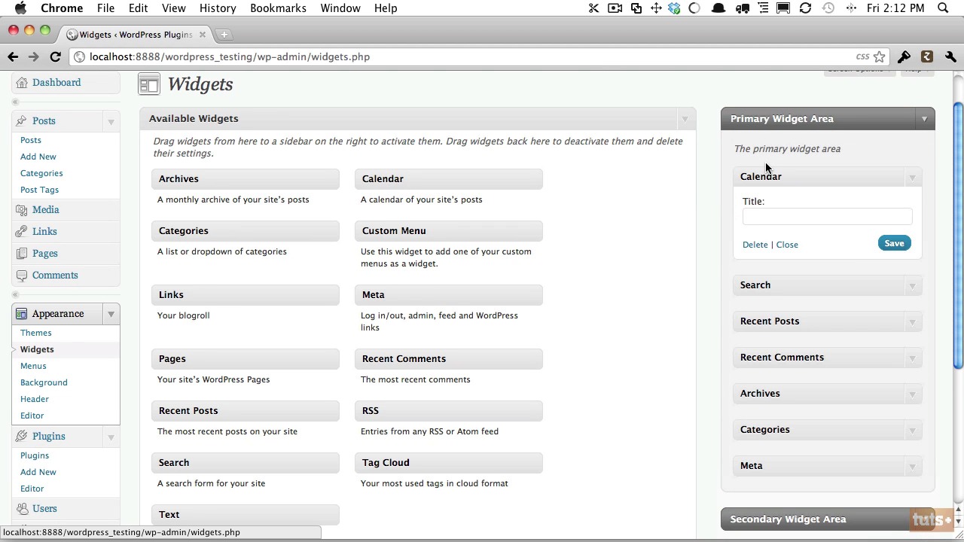
Task: Click the Pages section icon
Action: (21, 253)
